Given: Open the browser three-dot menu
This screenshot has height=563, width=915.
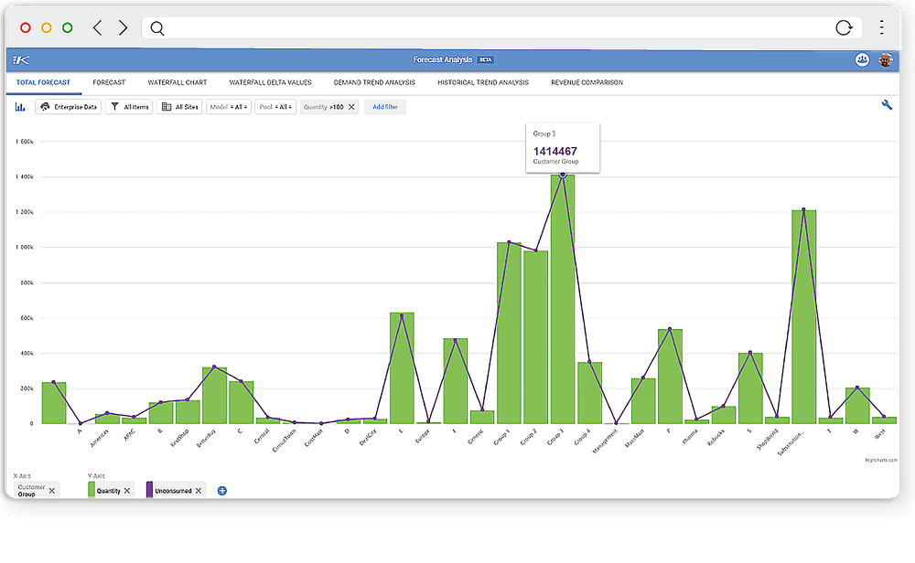Looking at the screenshot, I should click(881, 27).
